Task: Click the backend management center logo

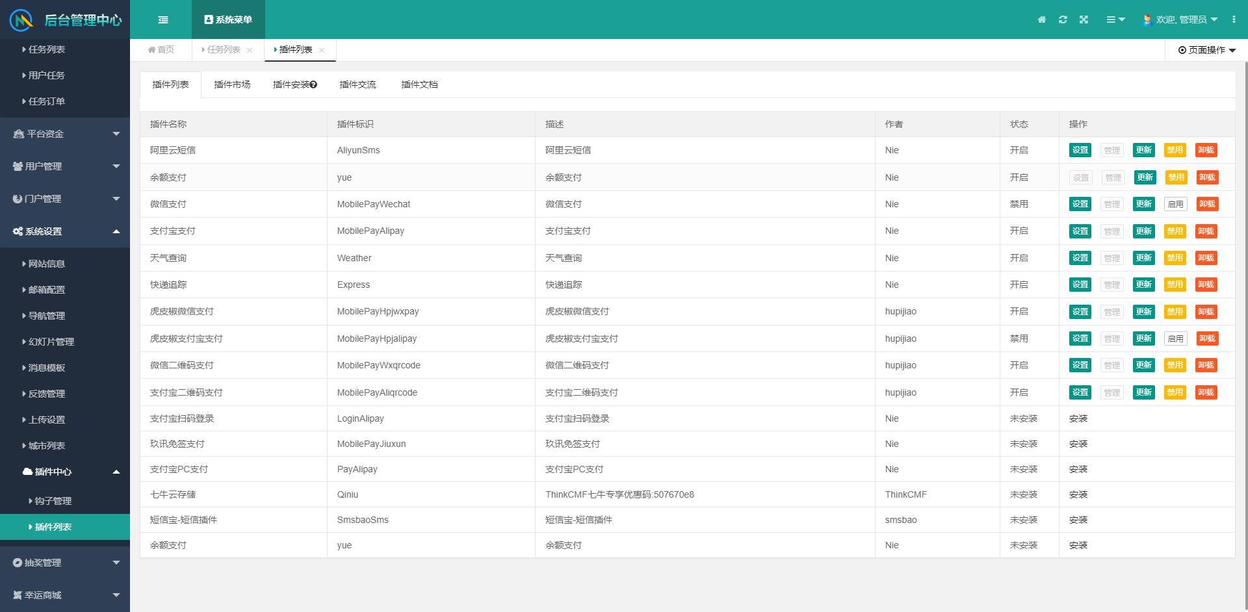Action: point(65,19)
